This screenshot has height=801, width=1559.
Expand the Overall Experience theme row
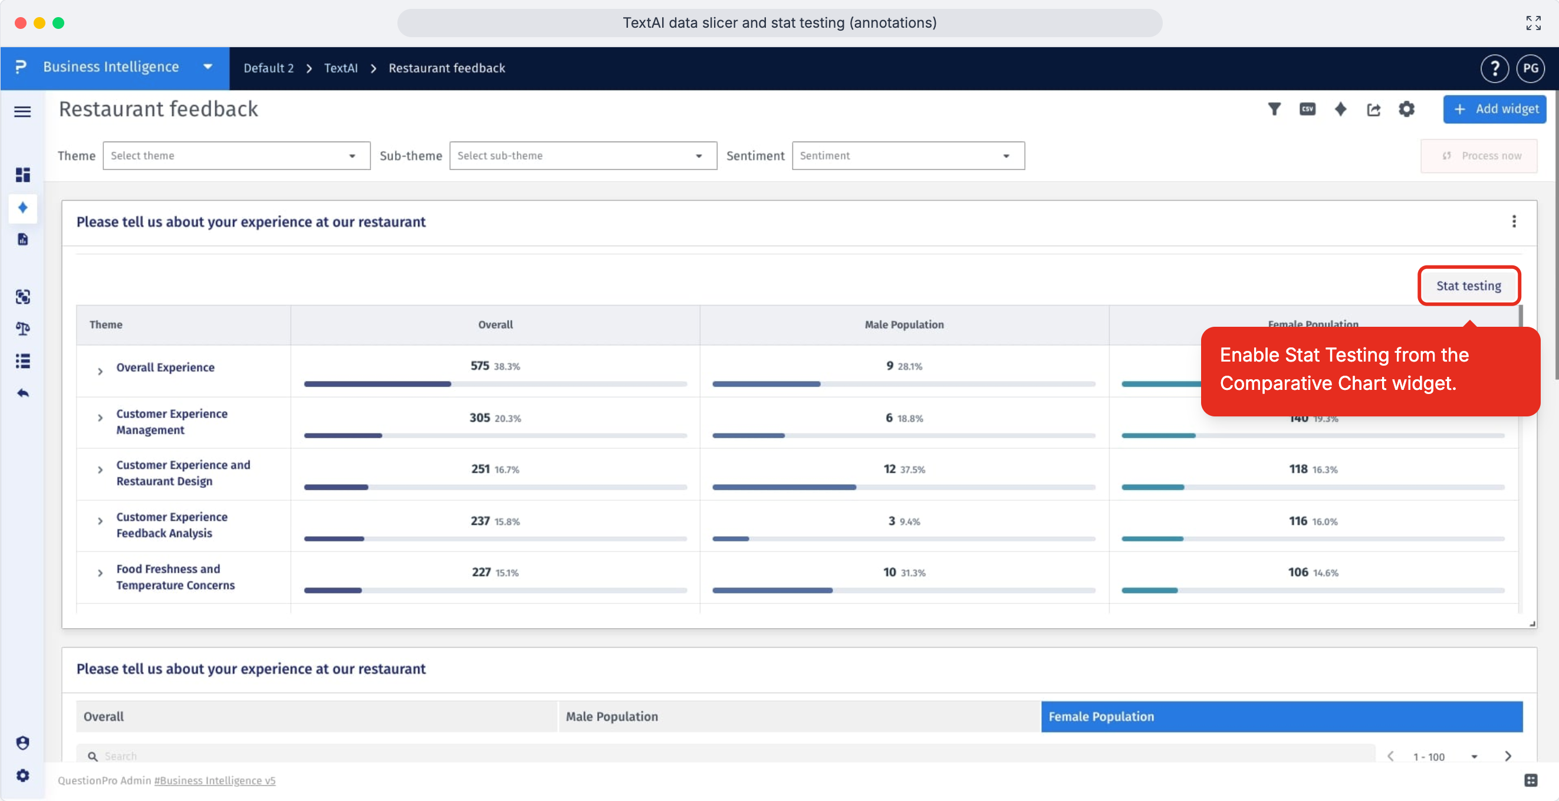100,371
